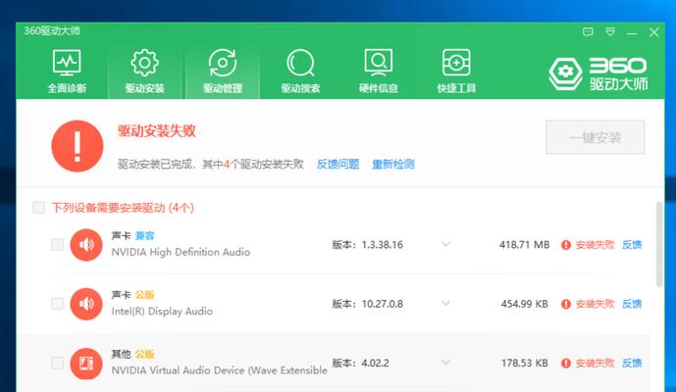
Task: Click the 454.99 KB size value
Action: pos(524,304)
